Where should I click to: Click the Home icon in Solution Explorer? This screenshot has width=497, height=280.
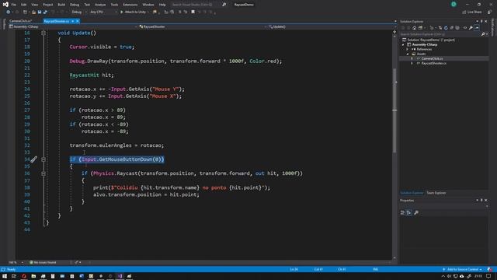414,28
